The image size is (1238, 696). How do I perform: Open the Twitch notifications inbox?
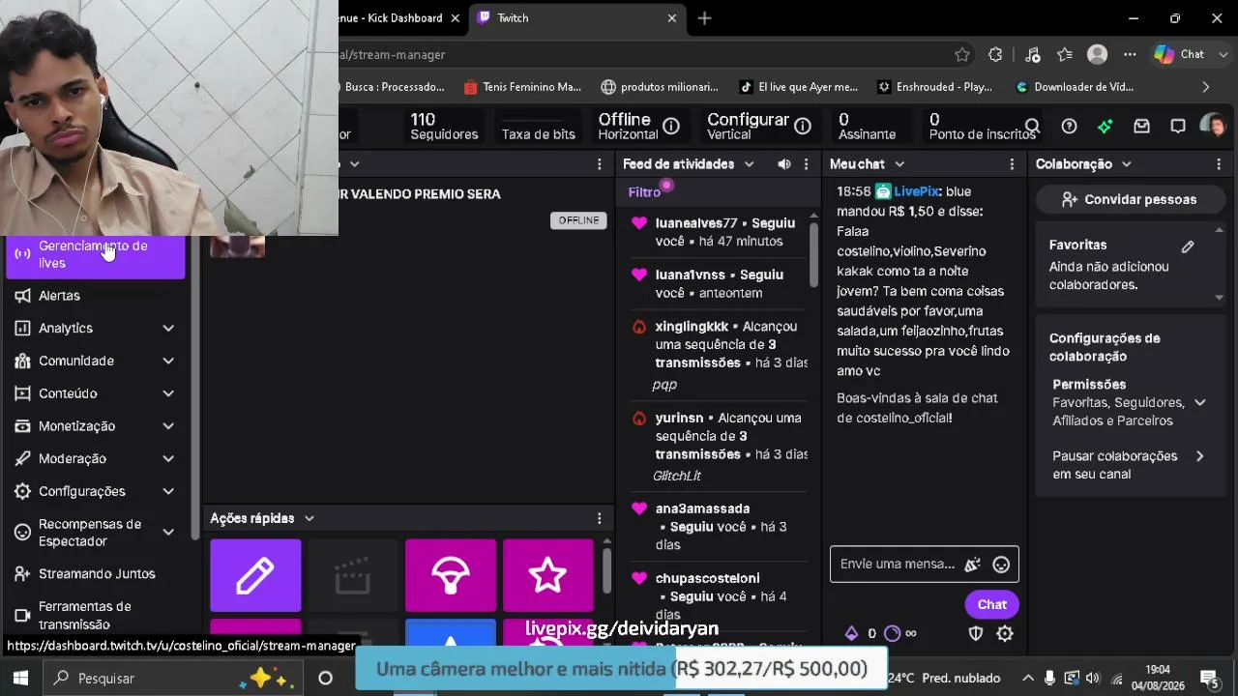[1141, 126]
